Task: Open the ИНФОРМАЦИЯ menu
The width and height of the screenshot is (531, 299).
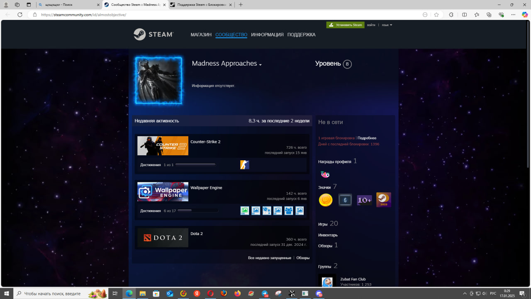Action: pyautogui.click(x=267, y=35)
